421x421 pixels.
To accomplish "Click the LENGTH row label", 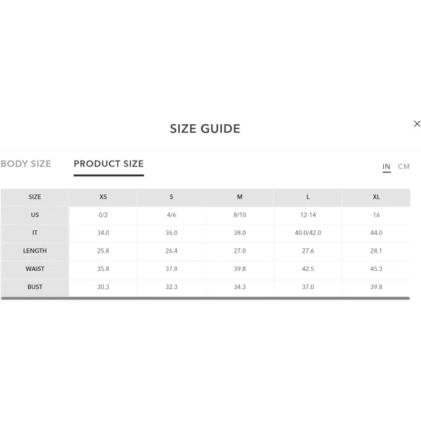I will click(35, 250).
